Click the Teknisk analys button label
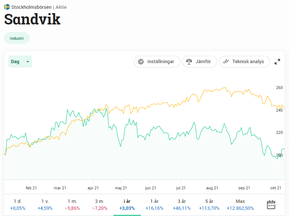Image resolution: width=289 pixels, height=216 pixels. [x=248, y=62]
